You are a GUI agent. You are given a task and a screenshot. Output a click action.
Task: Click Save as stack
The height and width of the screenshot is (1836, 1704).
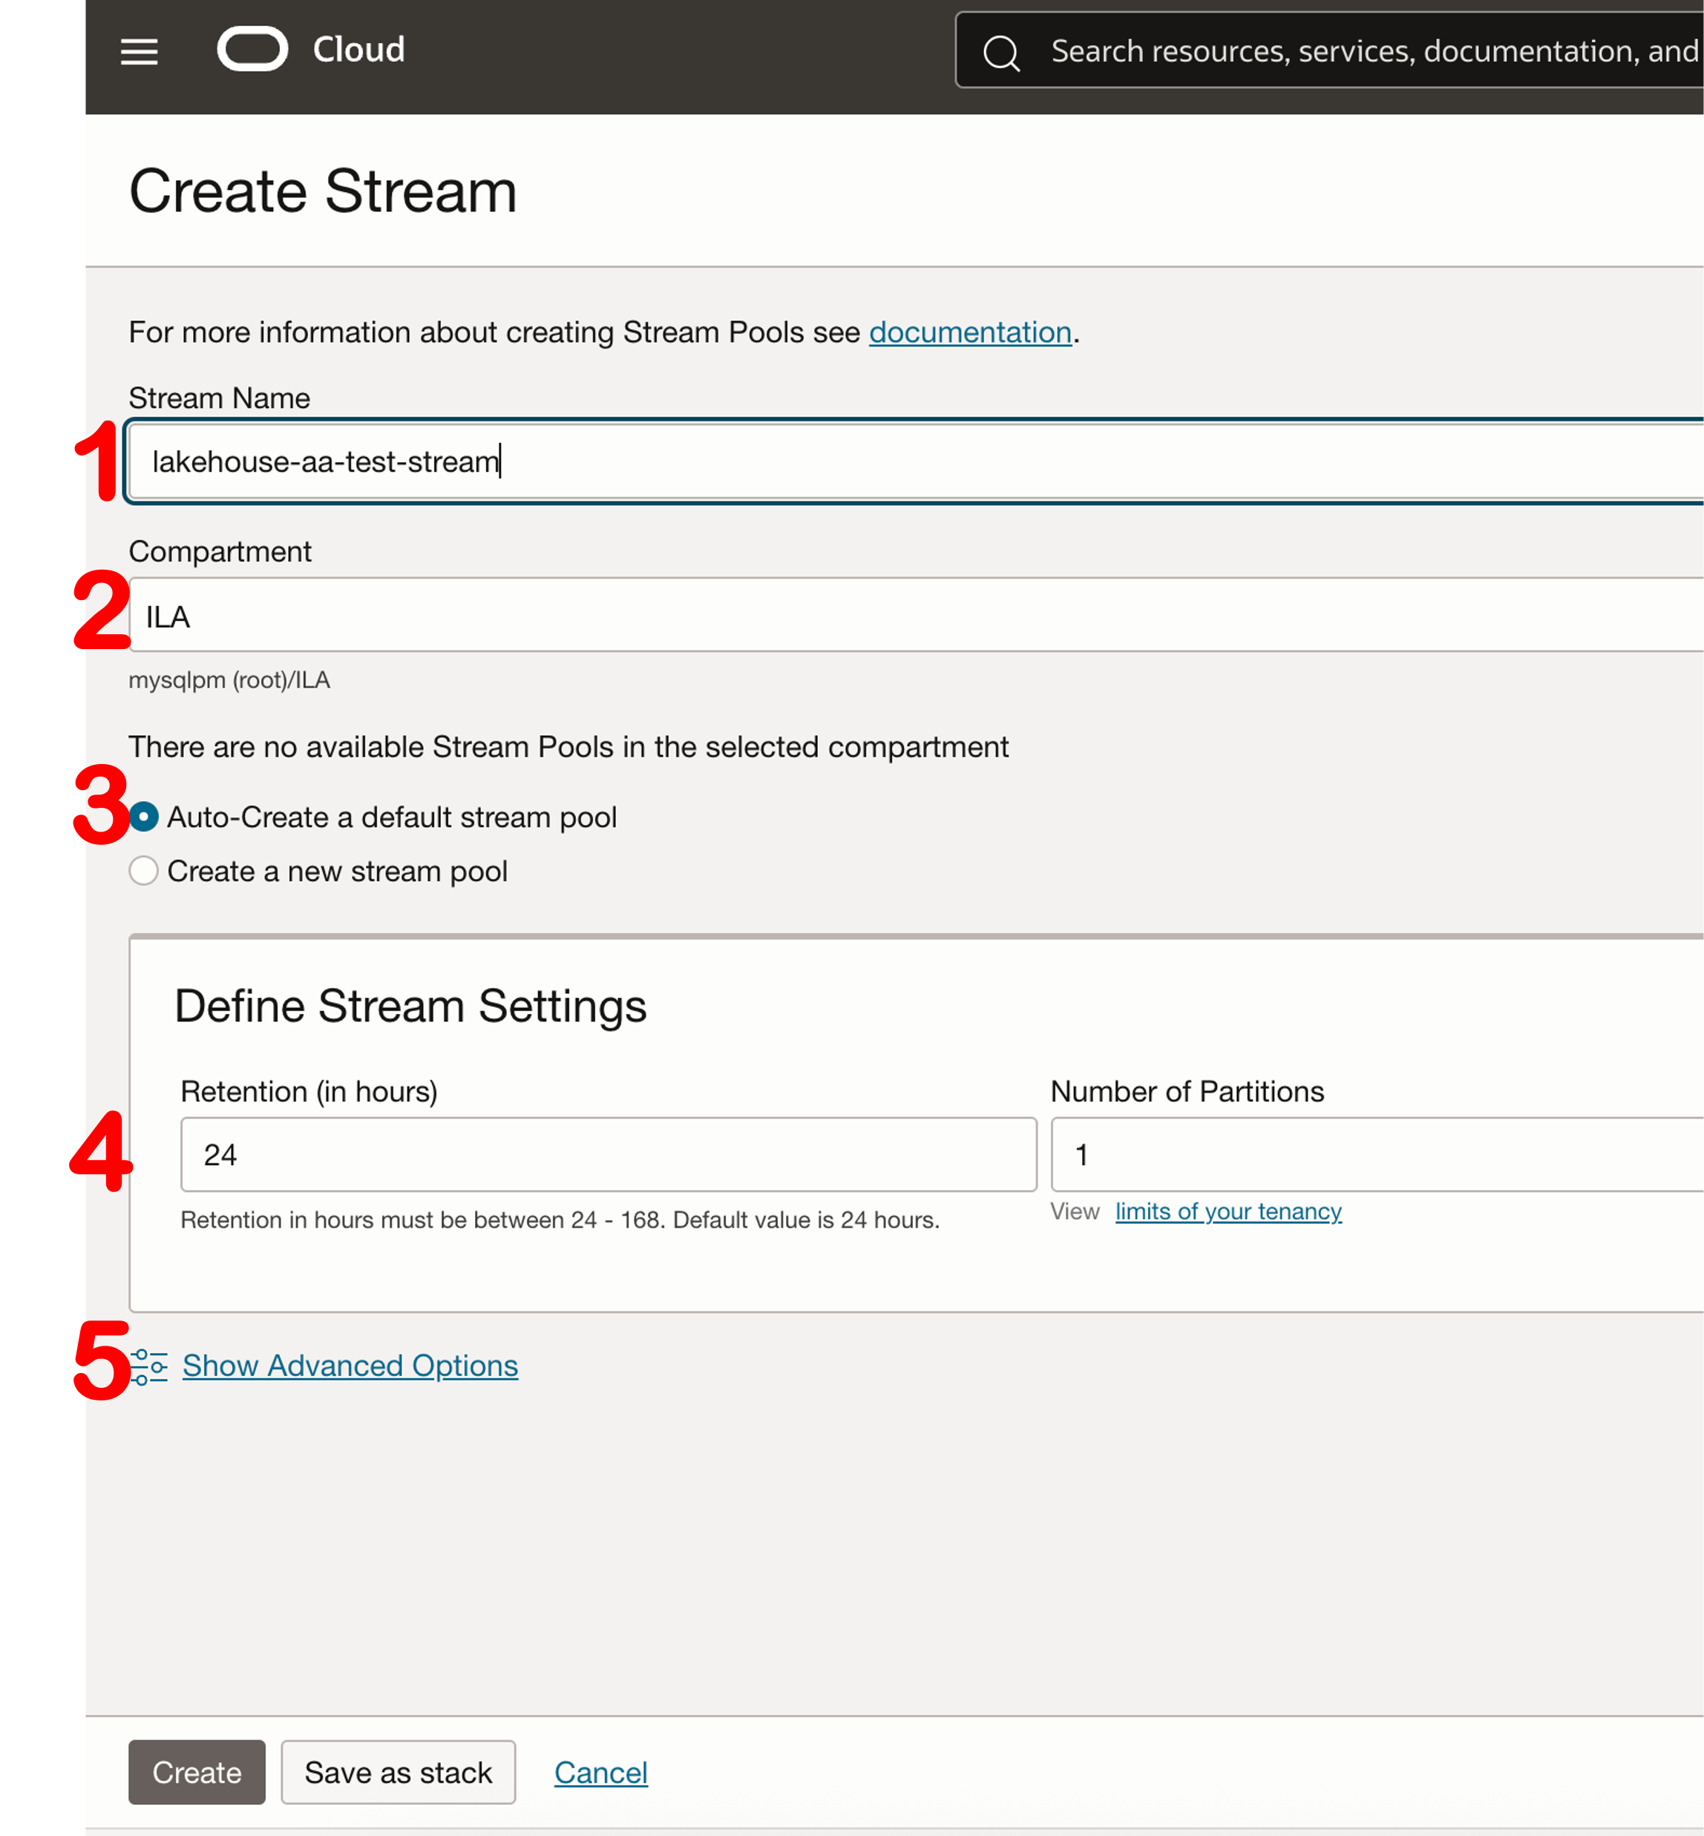point(397,1771)
